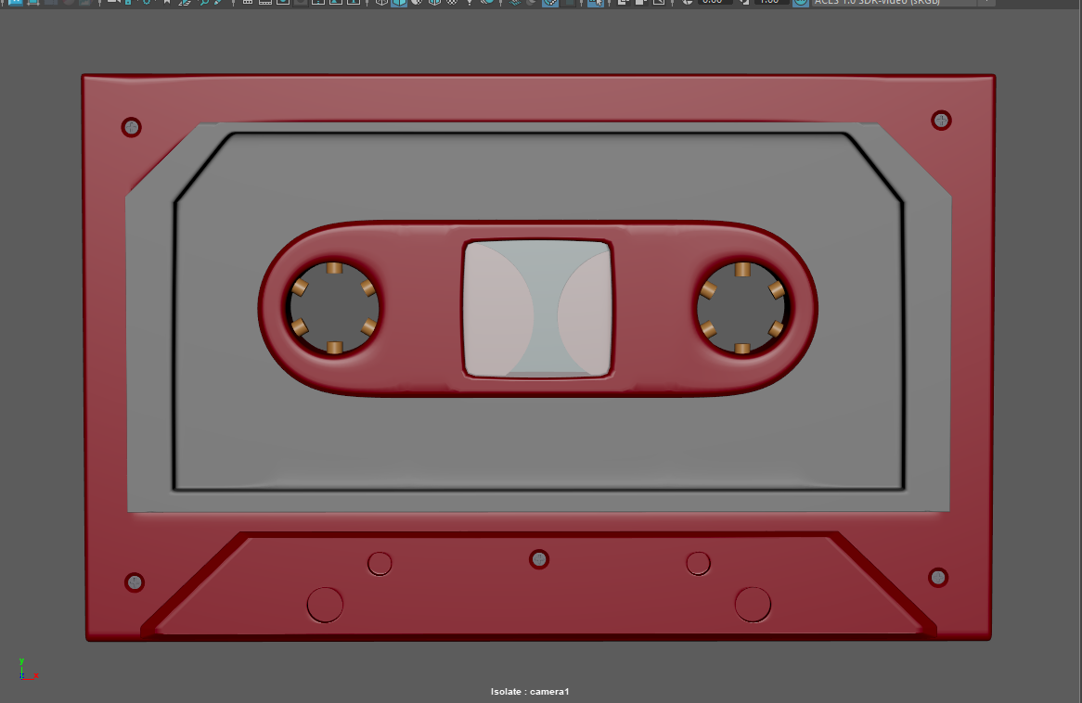
Task: Open the ACES 1.0 SDR-video color space dropdown
Action: (903, 2)
